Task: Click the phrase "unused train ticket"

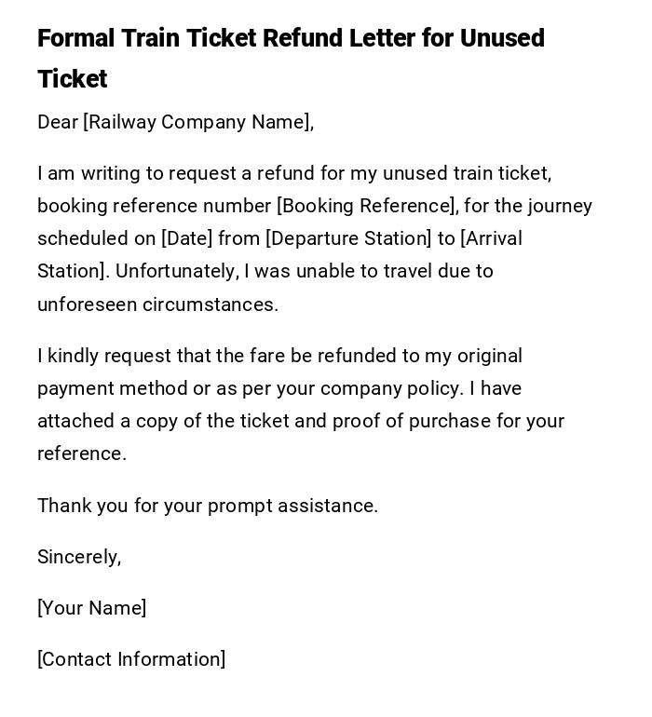Action: (x=467, y=173)
